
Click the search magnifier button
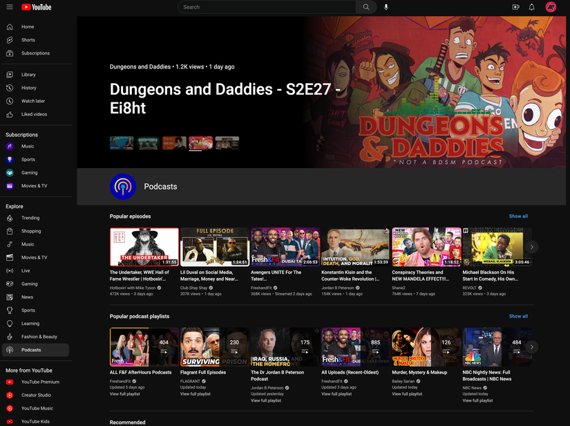pos(366,7)
